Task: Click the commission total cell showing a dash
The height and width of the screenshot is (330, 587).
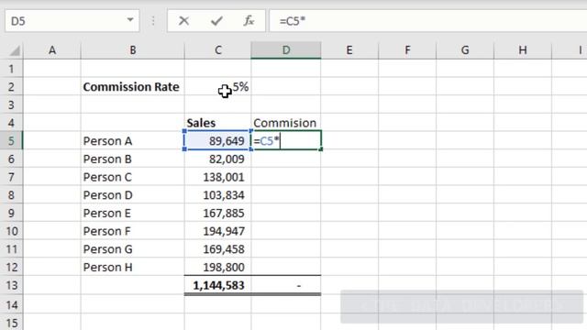Action: pyautogui.click(x=286, y=285)
